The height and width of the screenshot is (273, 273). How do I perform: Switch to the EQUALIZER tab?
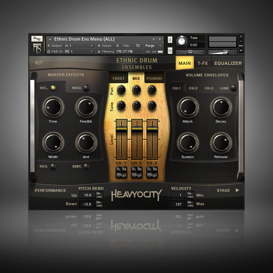coord(228,63)
